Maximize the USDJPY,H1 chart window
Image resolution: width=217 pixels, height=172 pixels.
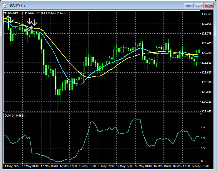(198, 6)
